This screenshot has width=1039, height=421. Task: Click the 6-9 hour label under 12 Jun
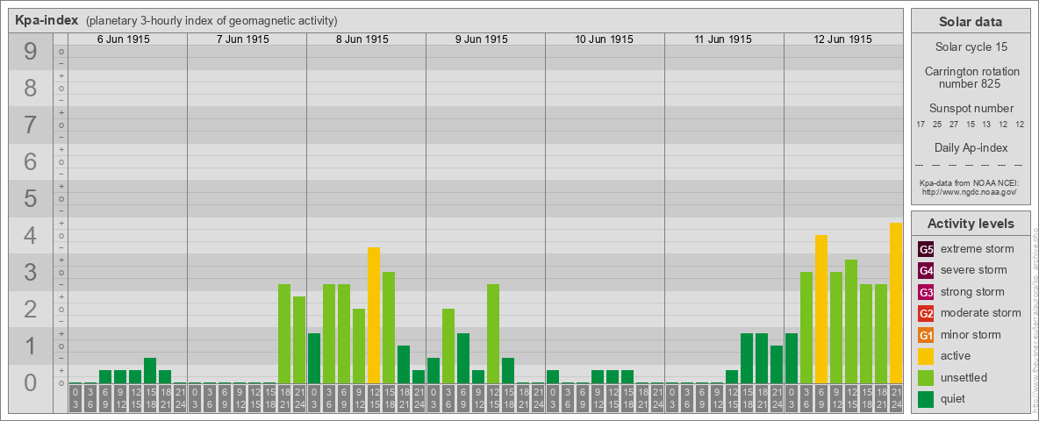coord(821,398)
